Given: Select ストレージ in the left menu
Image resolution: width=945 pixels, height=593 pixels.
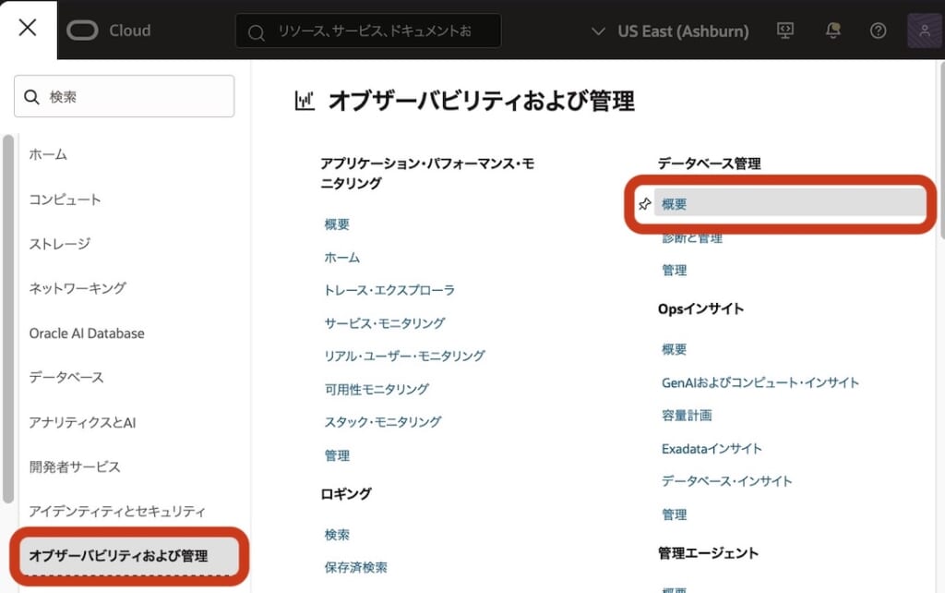Looking at the screenshot, I should pos(60,244).
